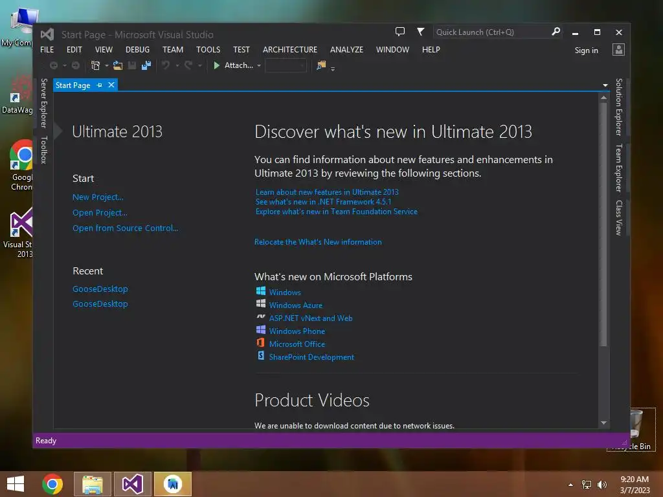Click the Visual Studio logo in title bar
This screenshot has height=497, width=663.
click(x=47, y=34)
